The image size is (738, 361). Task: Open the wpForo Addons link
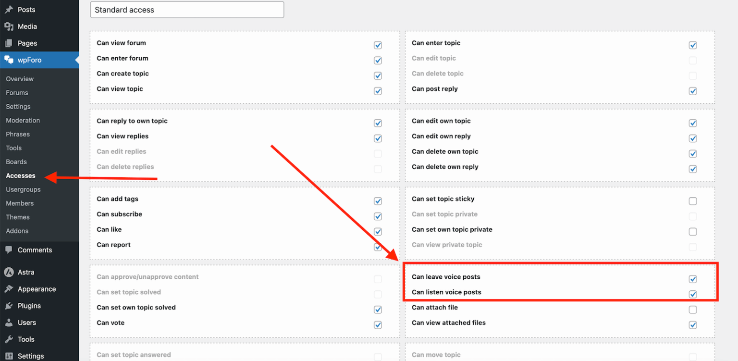pos(17,231)
